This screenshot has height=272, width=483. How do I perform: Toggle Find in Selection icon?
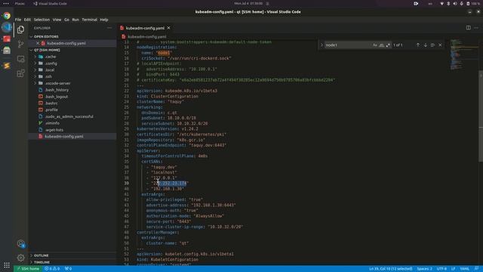(x=432, y=45)
